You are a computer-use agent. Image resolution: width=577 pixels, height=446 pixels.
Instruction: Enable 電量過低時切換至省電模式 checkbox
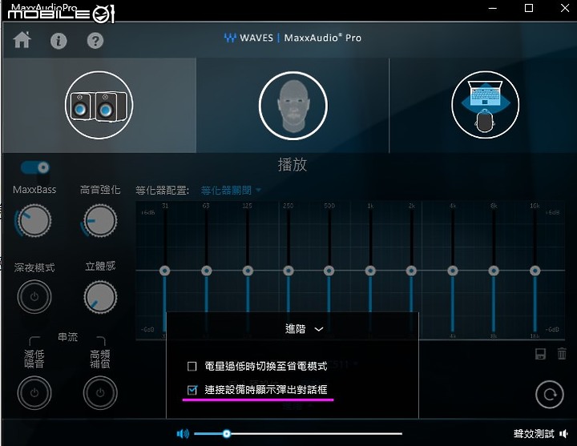click(x=192, y=366)
